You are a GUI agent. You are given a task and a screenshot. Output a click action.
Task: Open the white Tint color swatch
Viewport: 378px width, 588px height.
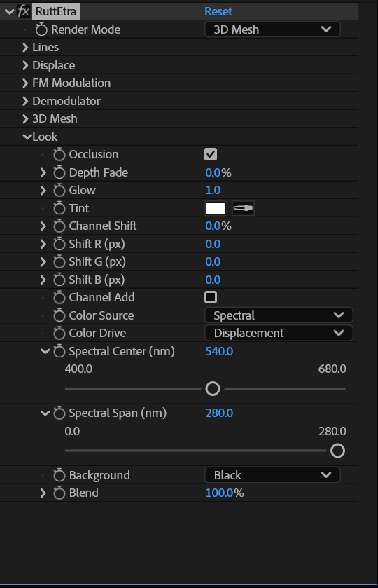216,208
